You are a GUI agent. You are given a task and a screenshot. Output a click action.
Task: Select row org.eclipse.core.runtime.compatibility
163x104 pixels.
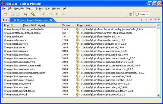pyautogui.click(x=80, y=73)
